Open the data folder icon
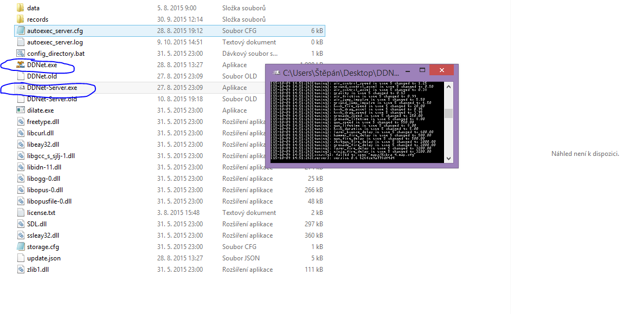Viewport: 636px width, 314px height. 21,8
